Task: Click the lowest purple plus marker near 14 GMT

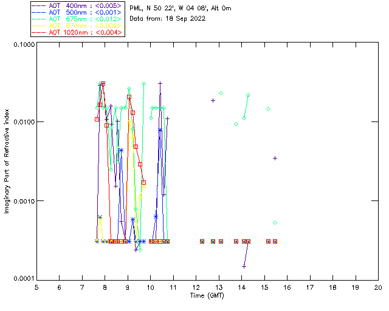Action: click(x=244, y=266)
